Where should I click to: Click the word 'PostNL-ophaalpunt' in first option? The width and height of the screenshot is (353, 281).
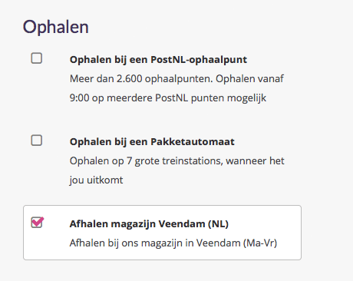click(x=199, y=60)
